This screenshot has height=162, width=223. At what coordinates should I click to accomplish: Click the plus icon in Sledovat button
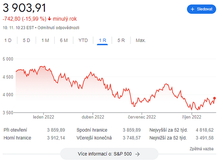[193, 9]
